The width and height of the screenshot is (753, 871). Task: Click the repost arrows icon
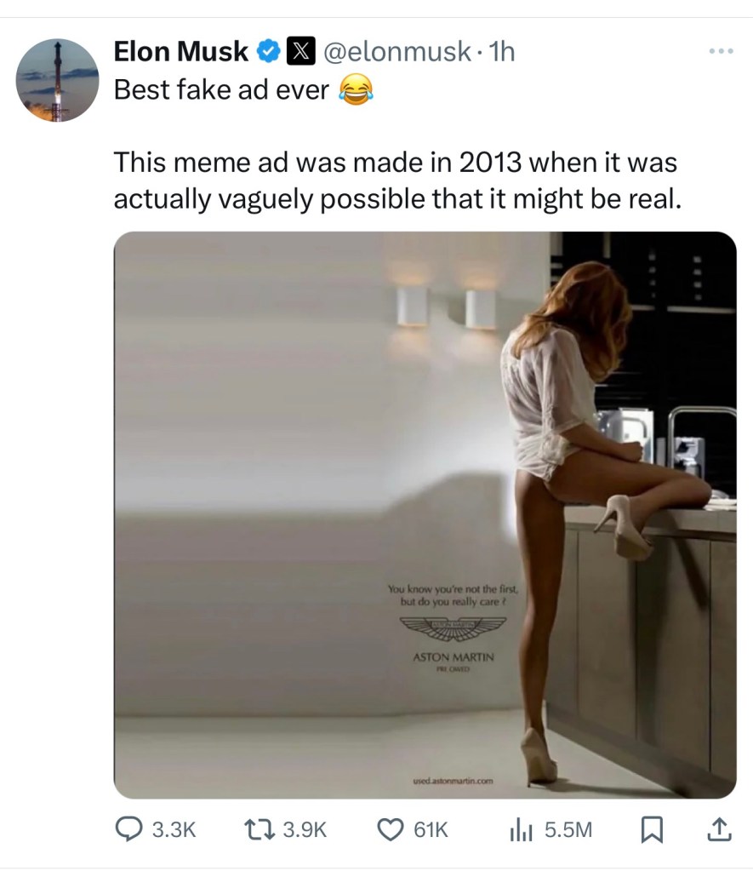(259, 829)
